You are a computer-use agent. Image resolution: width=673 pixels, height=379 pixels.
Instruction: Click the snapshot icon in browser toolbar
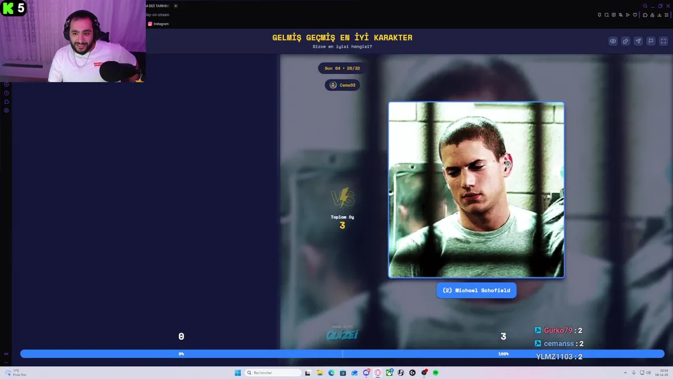point(606,15)
